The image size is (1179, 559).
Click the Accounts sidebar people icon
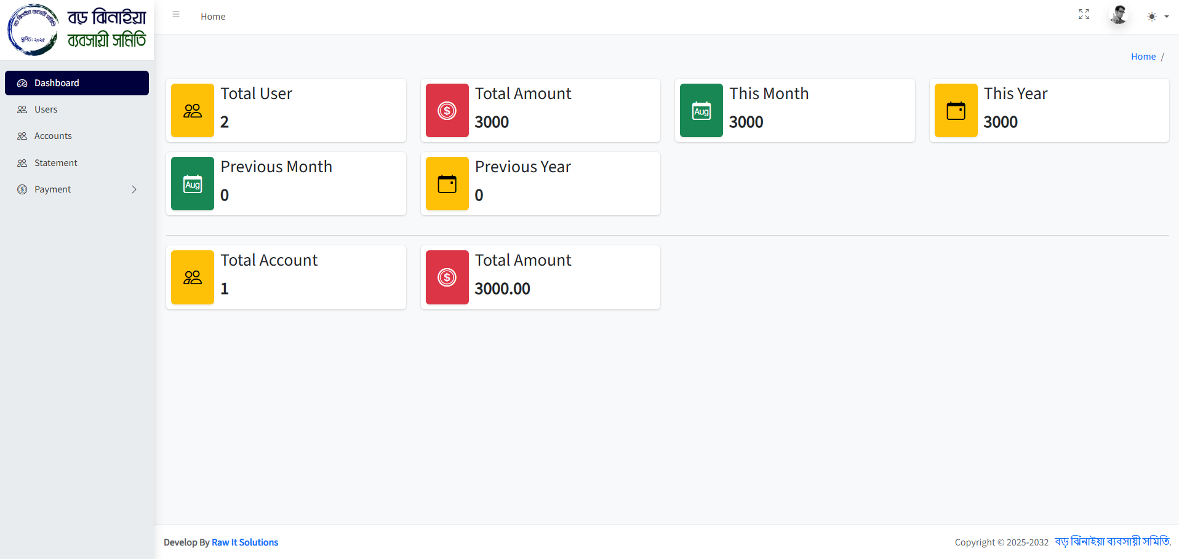click(x=22, y=136)
